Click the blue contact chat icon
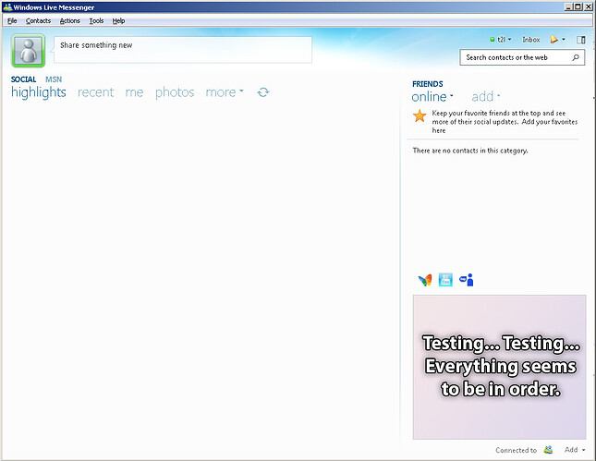The image size is (596, 461). click(x=466, y=280)
